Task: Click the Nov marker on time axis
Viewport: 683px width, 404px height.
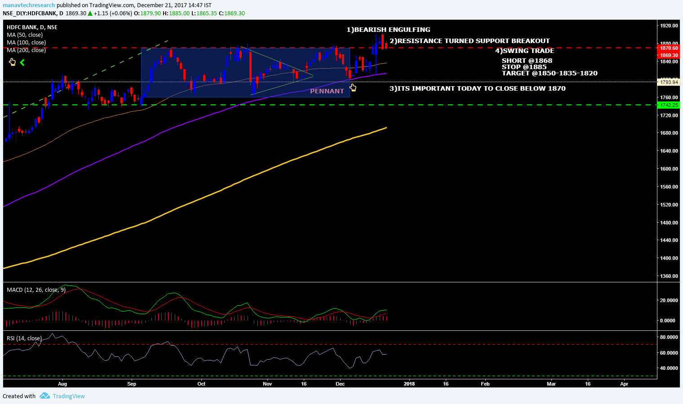Action: click(267, 384)
